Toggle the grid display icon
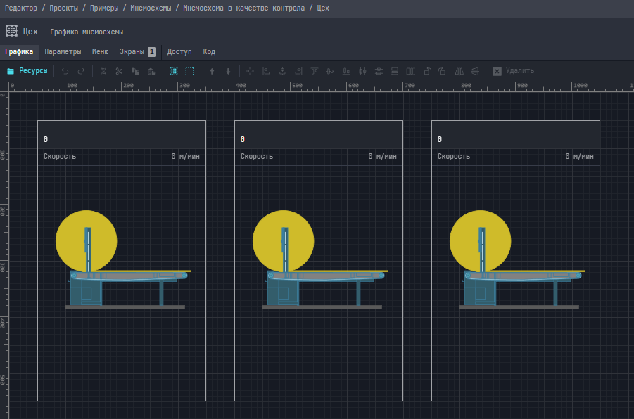 click(174, 71)
